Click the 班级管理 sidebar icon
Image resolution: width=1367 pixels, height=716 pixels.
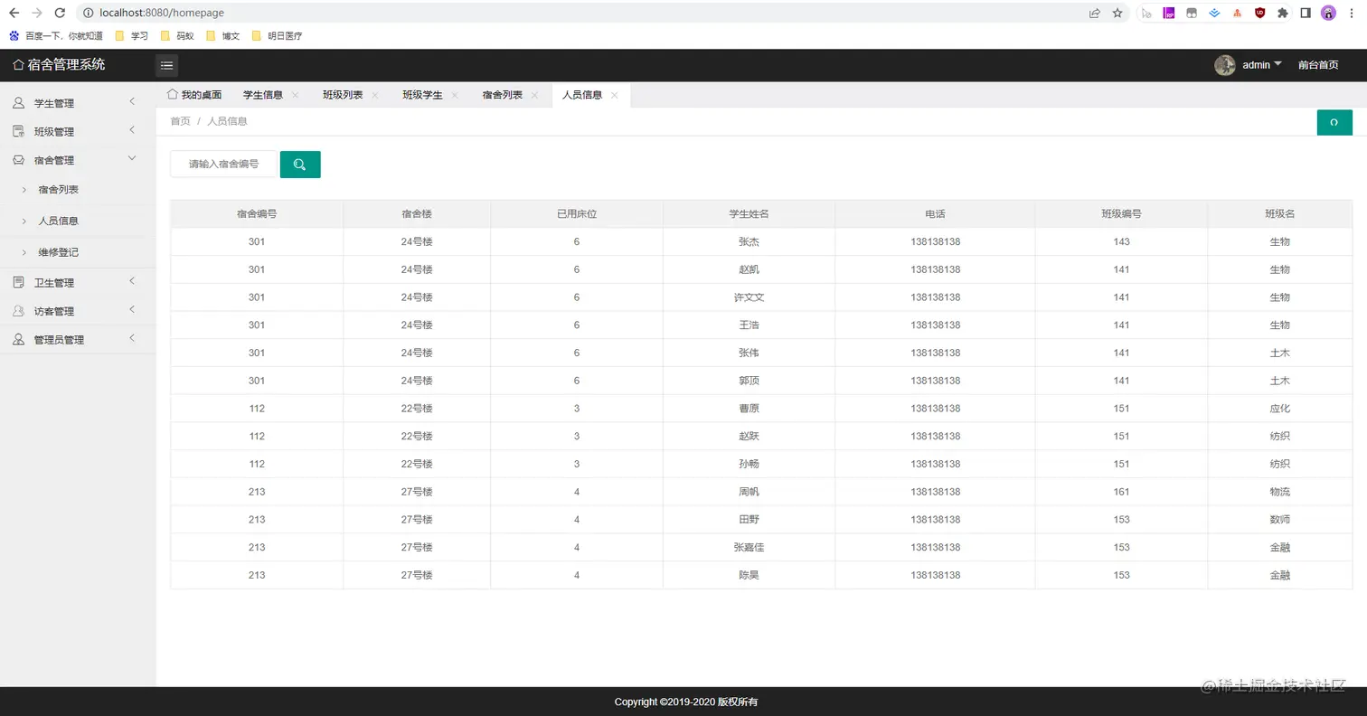[x=18, y=131]
